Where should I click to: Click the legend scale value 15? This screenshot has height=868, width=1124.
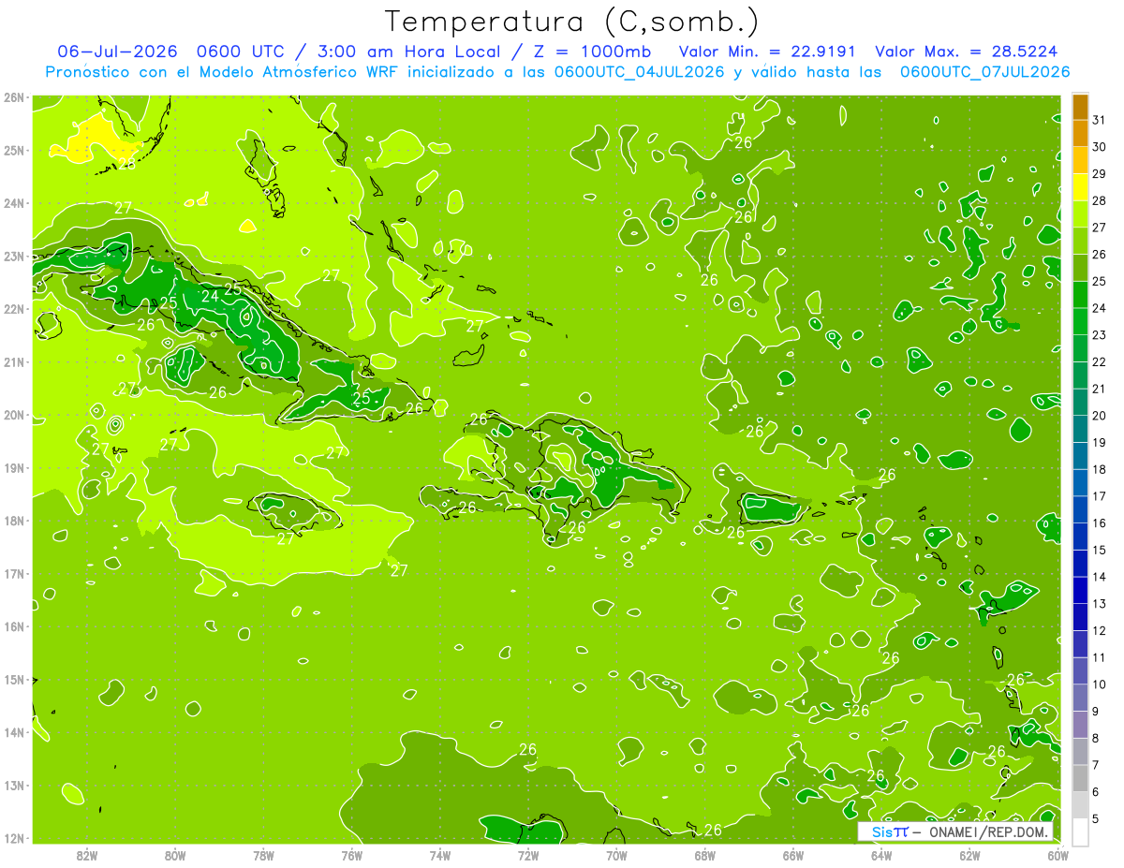click(x=1099, y=550)
